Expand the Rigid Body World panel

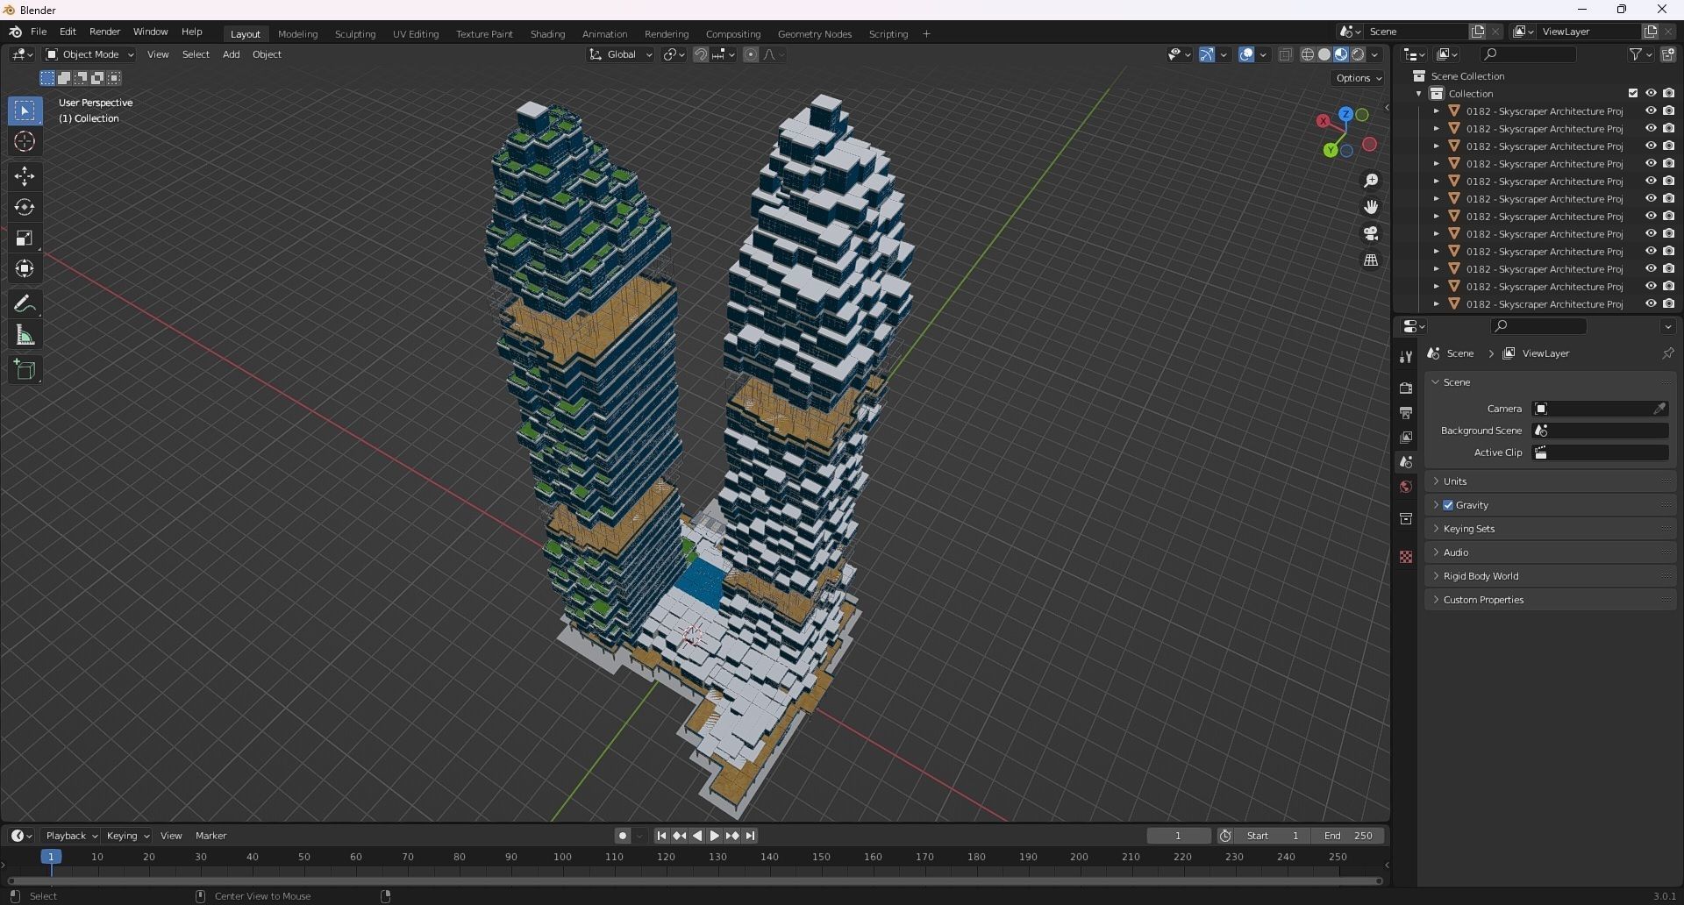[x=1481, y=576]
